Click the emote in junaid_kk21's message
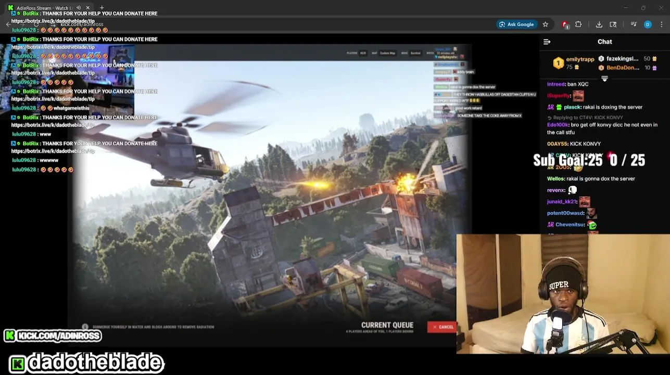The height and width of the screenshot is (375, 670). pos(585,202)
